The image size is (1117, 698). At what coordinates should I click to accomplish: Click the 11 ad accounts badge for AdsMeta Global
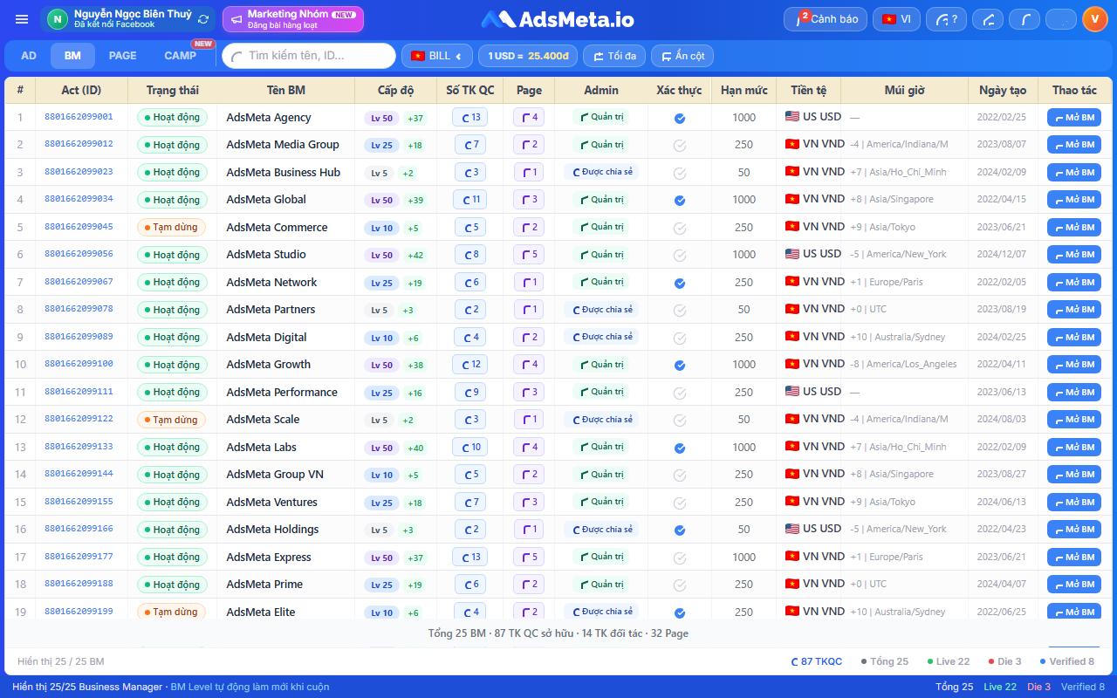tap(469, 200)
